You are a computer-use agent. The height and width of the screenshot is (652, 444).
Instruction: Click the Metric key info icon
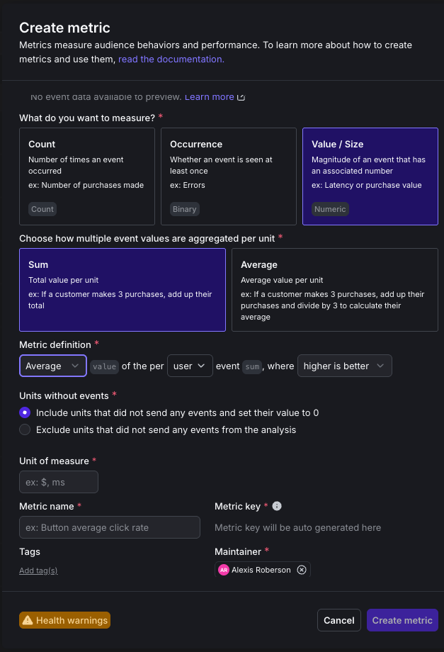coord(277,506)
